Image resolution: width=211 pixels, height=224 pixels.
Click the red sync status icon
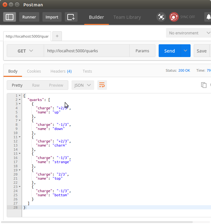click(x=174, y=17)
